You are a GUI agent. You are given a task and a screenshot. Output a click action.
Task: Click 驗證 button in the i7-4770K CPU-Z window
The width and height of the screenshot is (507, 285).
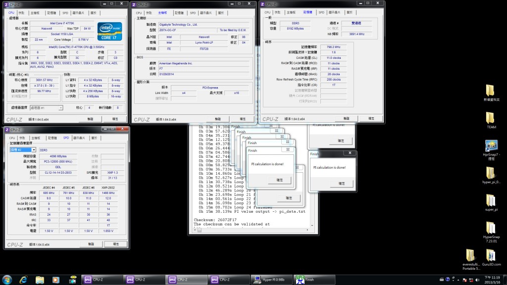pos(90,119)
